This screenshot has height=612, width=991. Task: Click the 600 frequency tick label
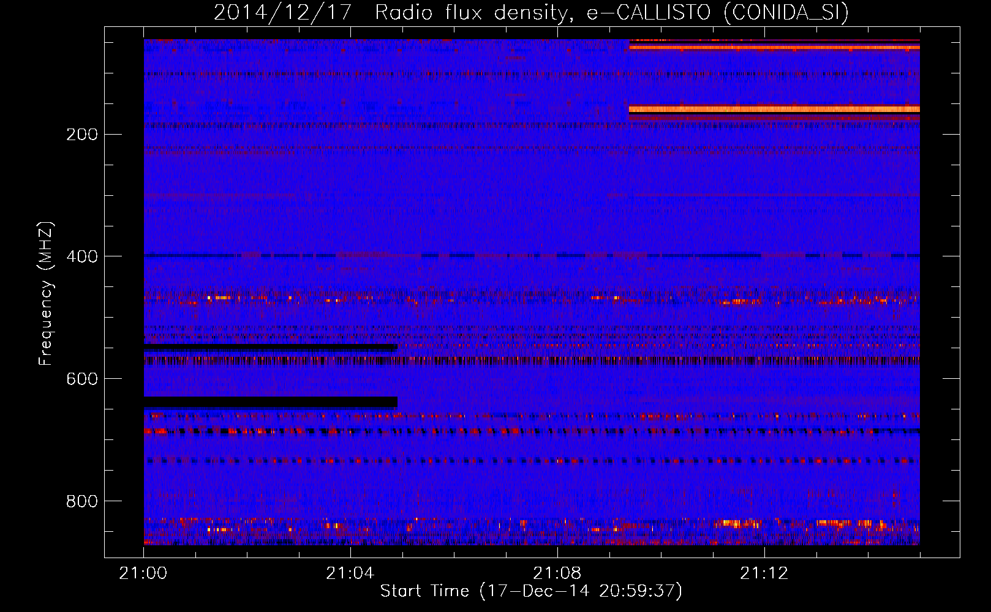pos(82,379)
